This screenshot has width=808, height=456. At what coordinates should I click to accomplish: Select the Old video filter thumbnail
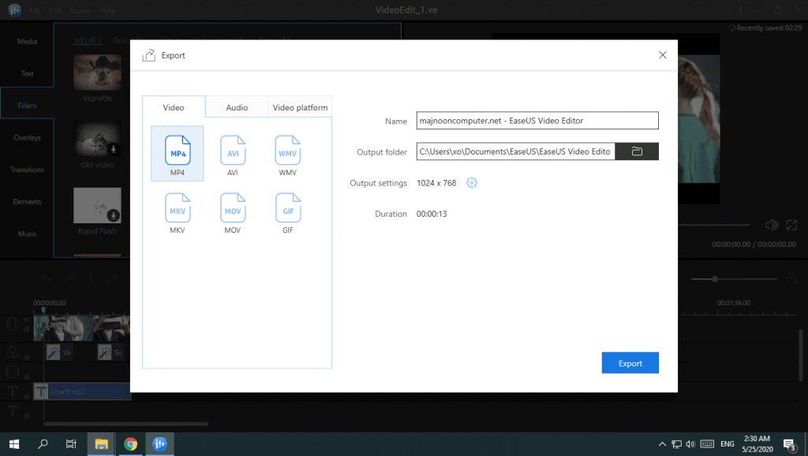pos(97,139)
